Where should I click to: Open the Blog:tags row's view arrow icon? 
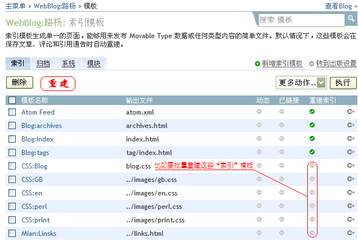[351, 152]
